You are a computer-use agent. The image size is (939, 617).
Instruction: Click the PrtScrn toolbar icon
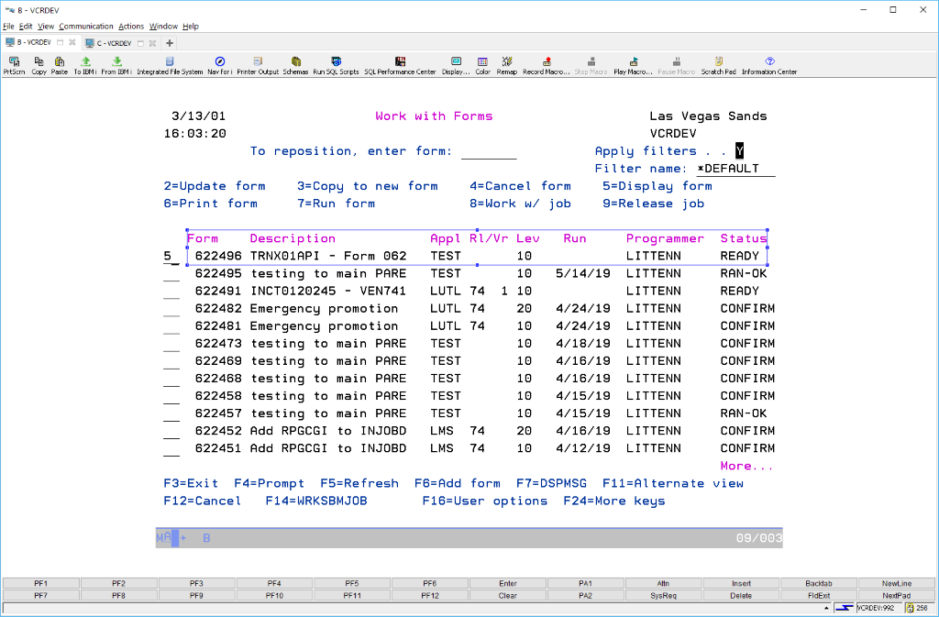pos(15,65)
